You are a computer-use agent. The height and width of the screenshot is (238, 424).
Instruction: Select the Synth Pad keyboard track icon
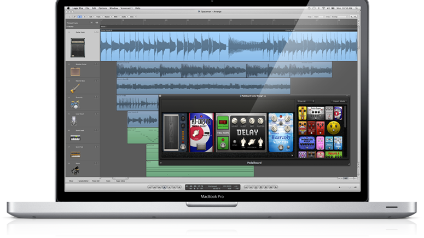[75, 154]
